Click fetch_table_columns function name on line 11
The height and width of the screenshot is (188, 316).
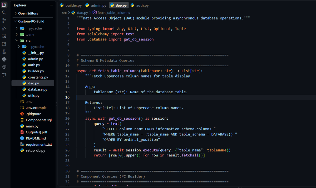click(118, 71)
